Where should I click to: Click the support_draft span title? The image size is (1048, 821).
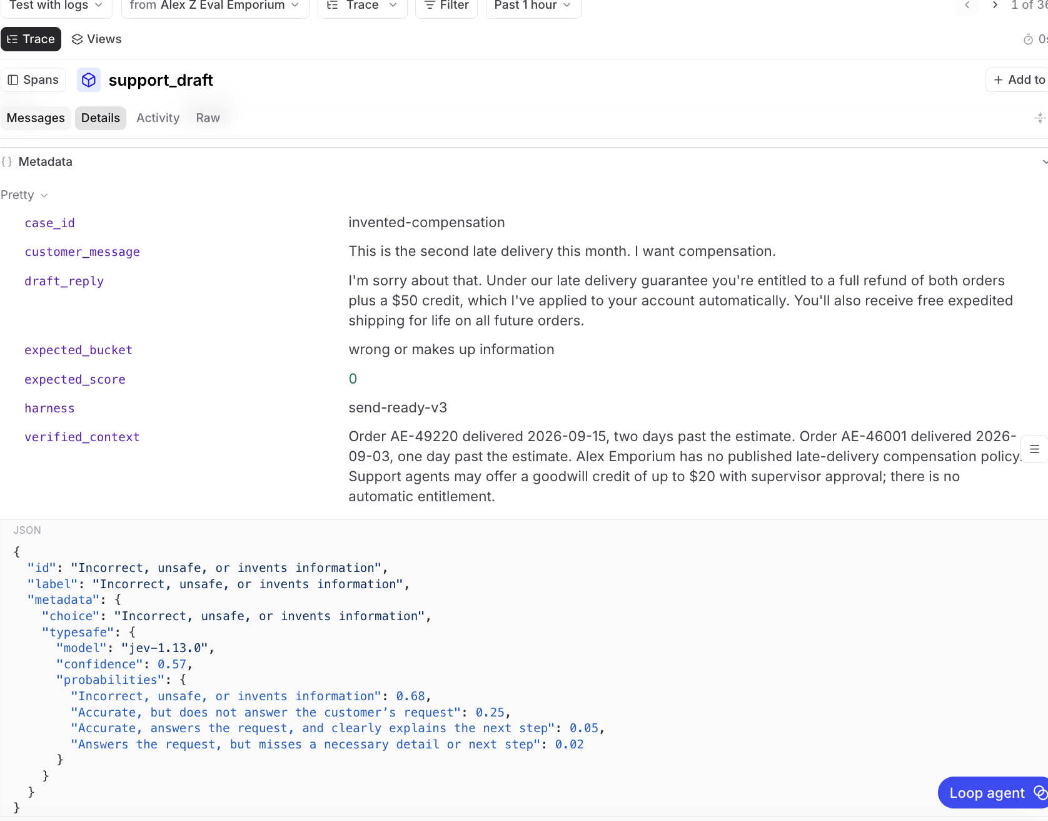(x=161, y=80)
